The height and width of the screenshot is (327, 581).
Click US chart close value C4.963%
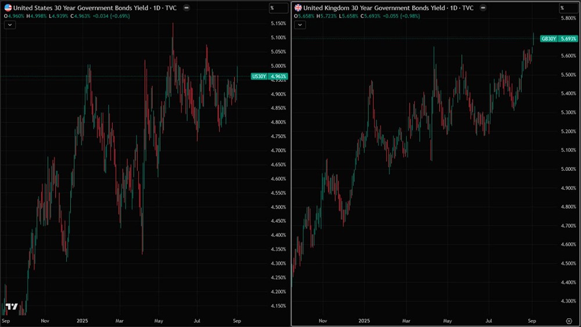[x=80, y=16]
